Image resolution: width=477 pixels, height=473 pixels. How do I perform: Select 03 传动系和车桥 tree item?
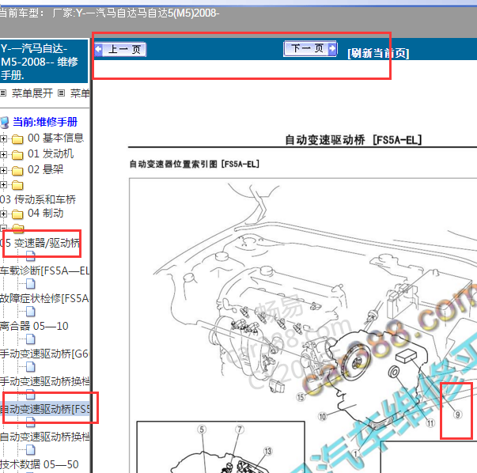38,199
